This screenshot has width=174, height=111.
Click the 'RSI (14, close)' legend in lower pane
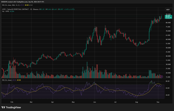[x=7, y=80]
